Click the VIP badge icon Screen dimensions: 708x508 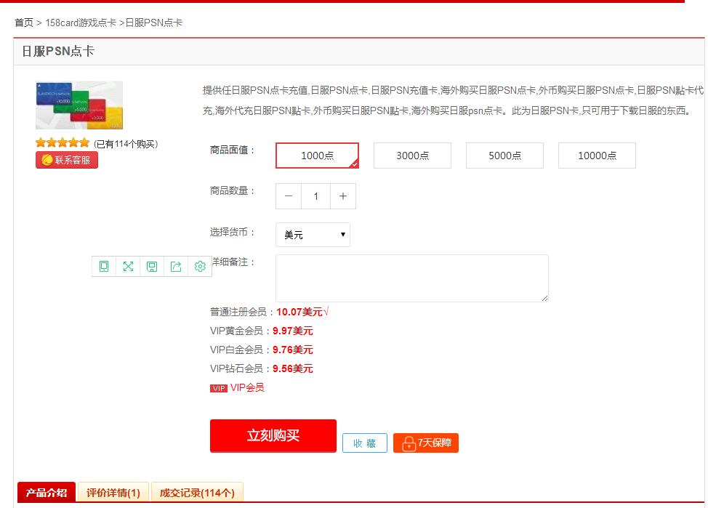coord(219,388)
